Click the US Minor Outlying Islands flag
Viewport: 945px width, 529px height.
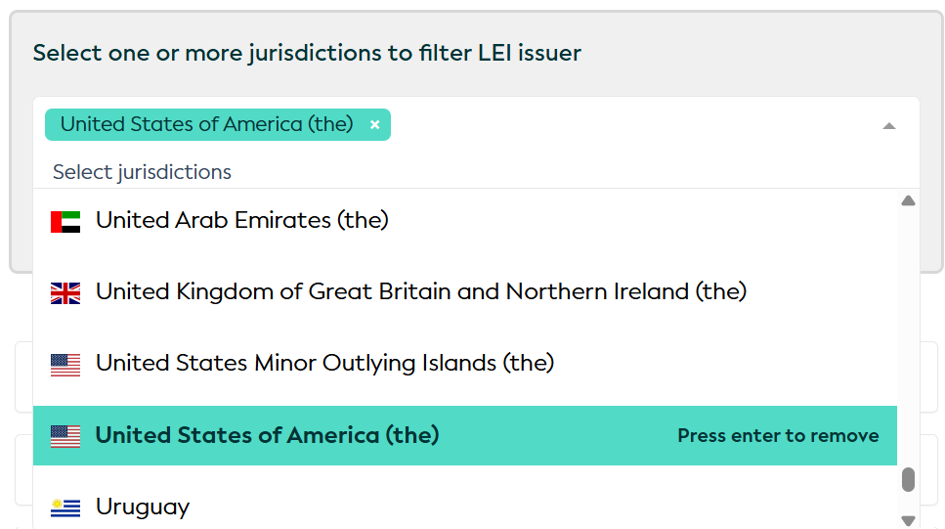coord(65,365)
